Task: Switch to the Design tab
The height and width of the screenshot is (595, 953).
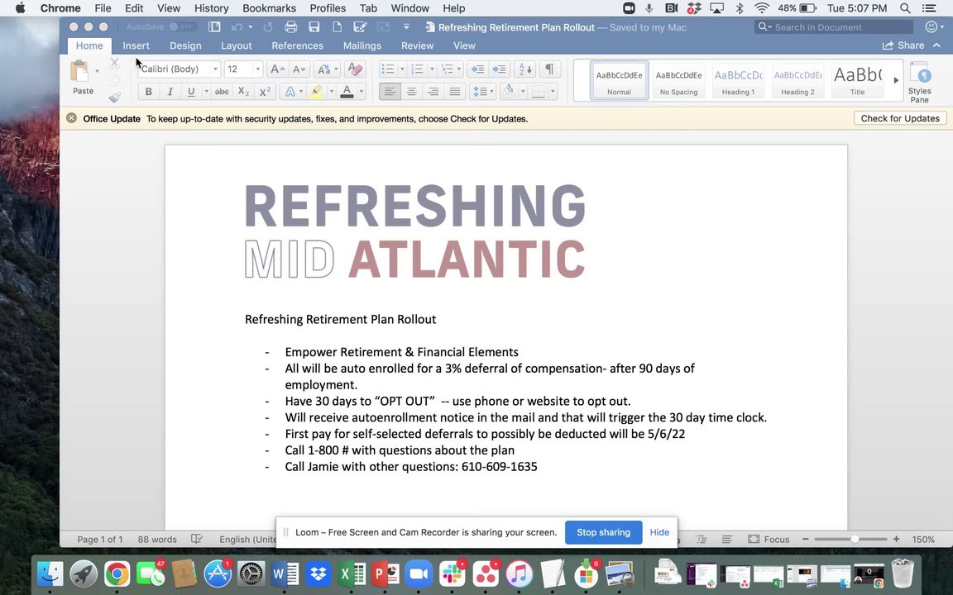Action: click(x=185, y=45)
